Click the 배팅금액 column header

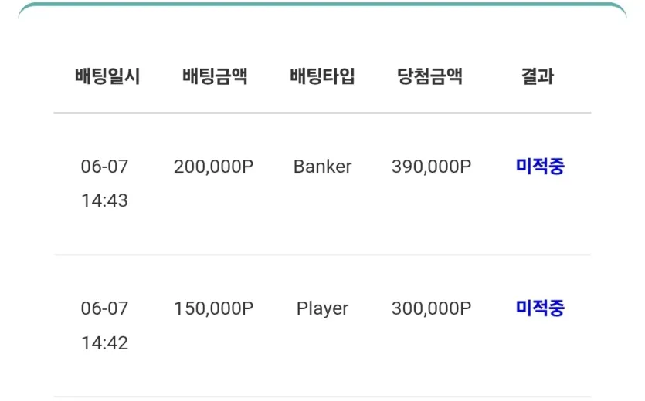click(215, 76)
